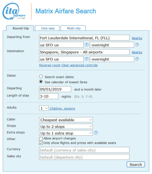Switch to the Round trip tab
This screenshot has width=152, height=174.
[20, 28]
